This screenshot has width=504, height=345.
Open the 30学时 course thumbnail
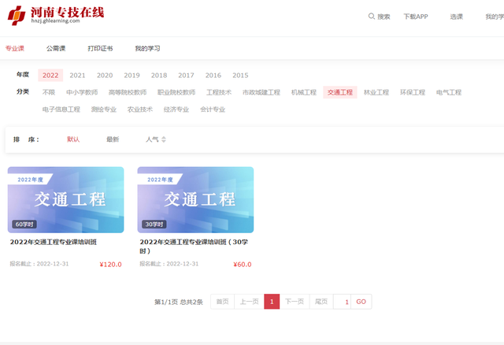tap(195, 199)
